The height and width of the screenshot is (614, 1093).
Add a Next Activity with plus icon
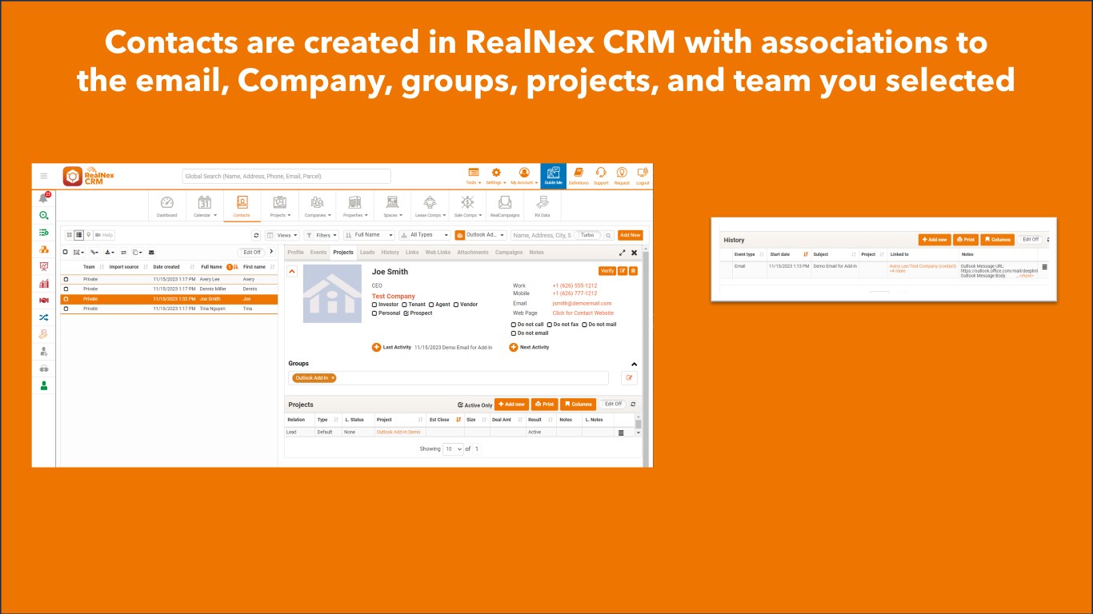pyautogui.click(x=514, y=347)
